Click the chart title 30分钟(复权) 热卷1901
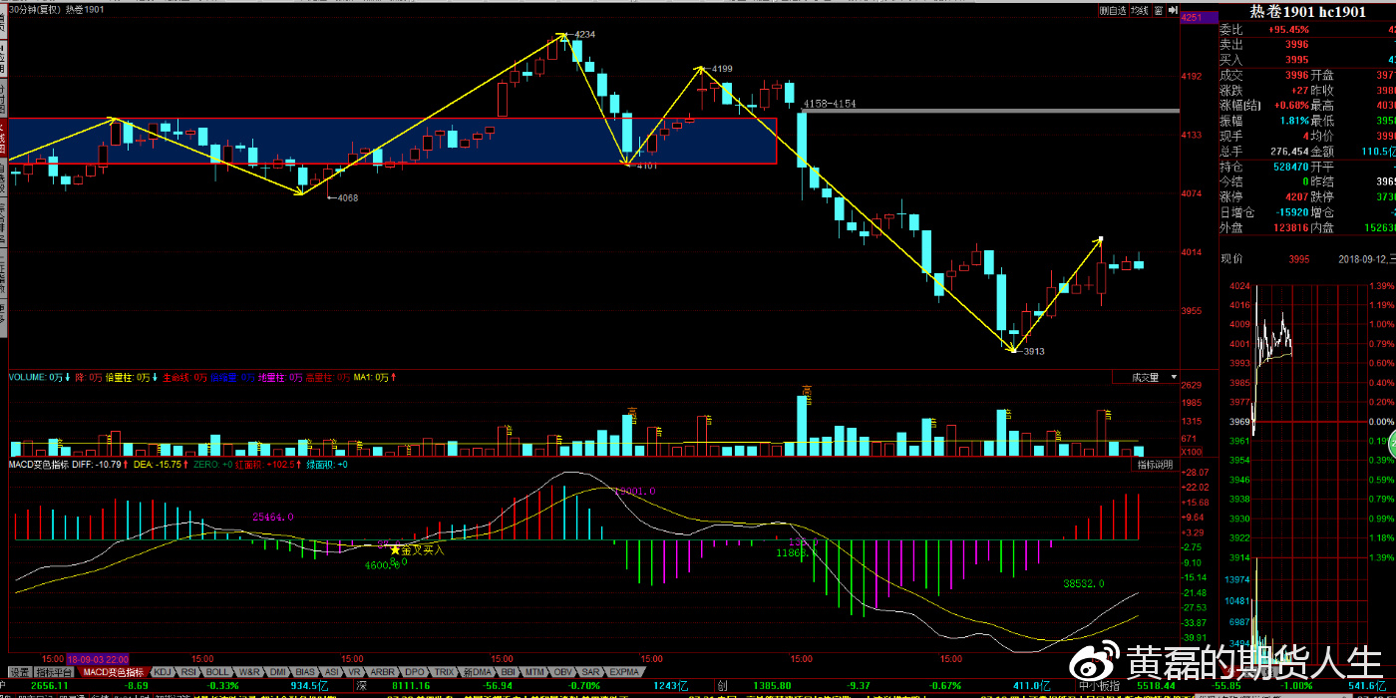 click(57, 9)
